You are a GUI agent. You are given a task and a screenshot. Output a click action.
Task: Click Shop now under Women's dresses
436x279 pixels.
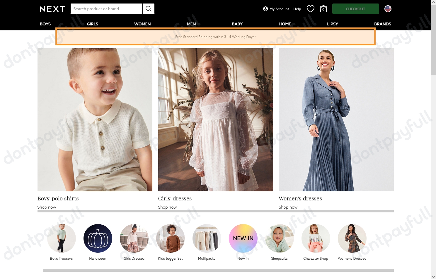point(288,207)
